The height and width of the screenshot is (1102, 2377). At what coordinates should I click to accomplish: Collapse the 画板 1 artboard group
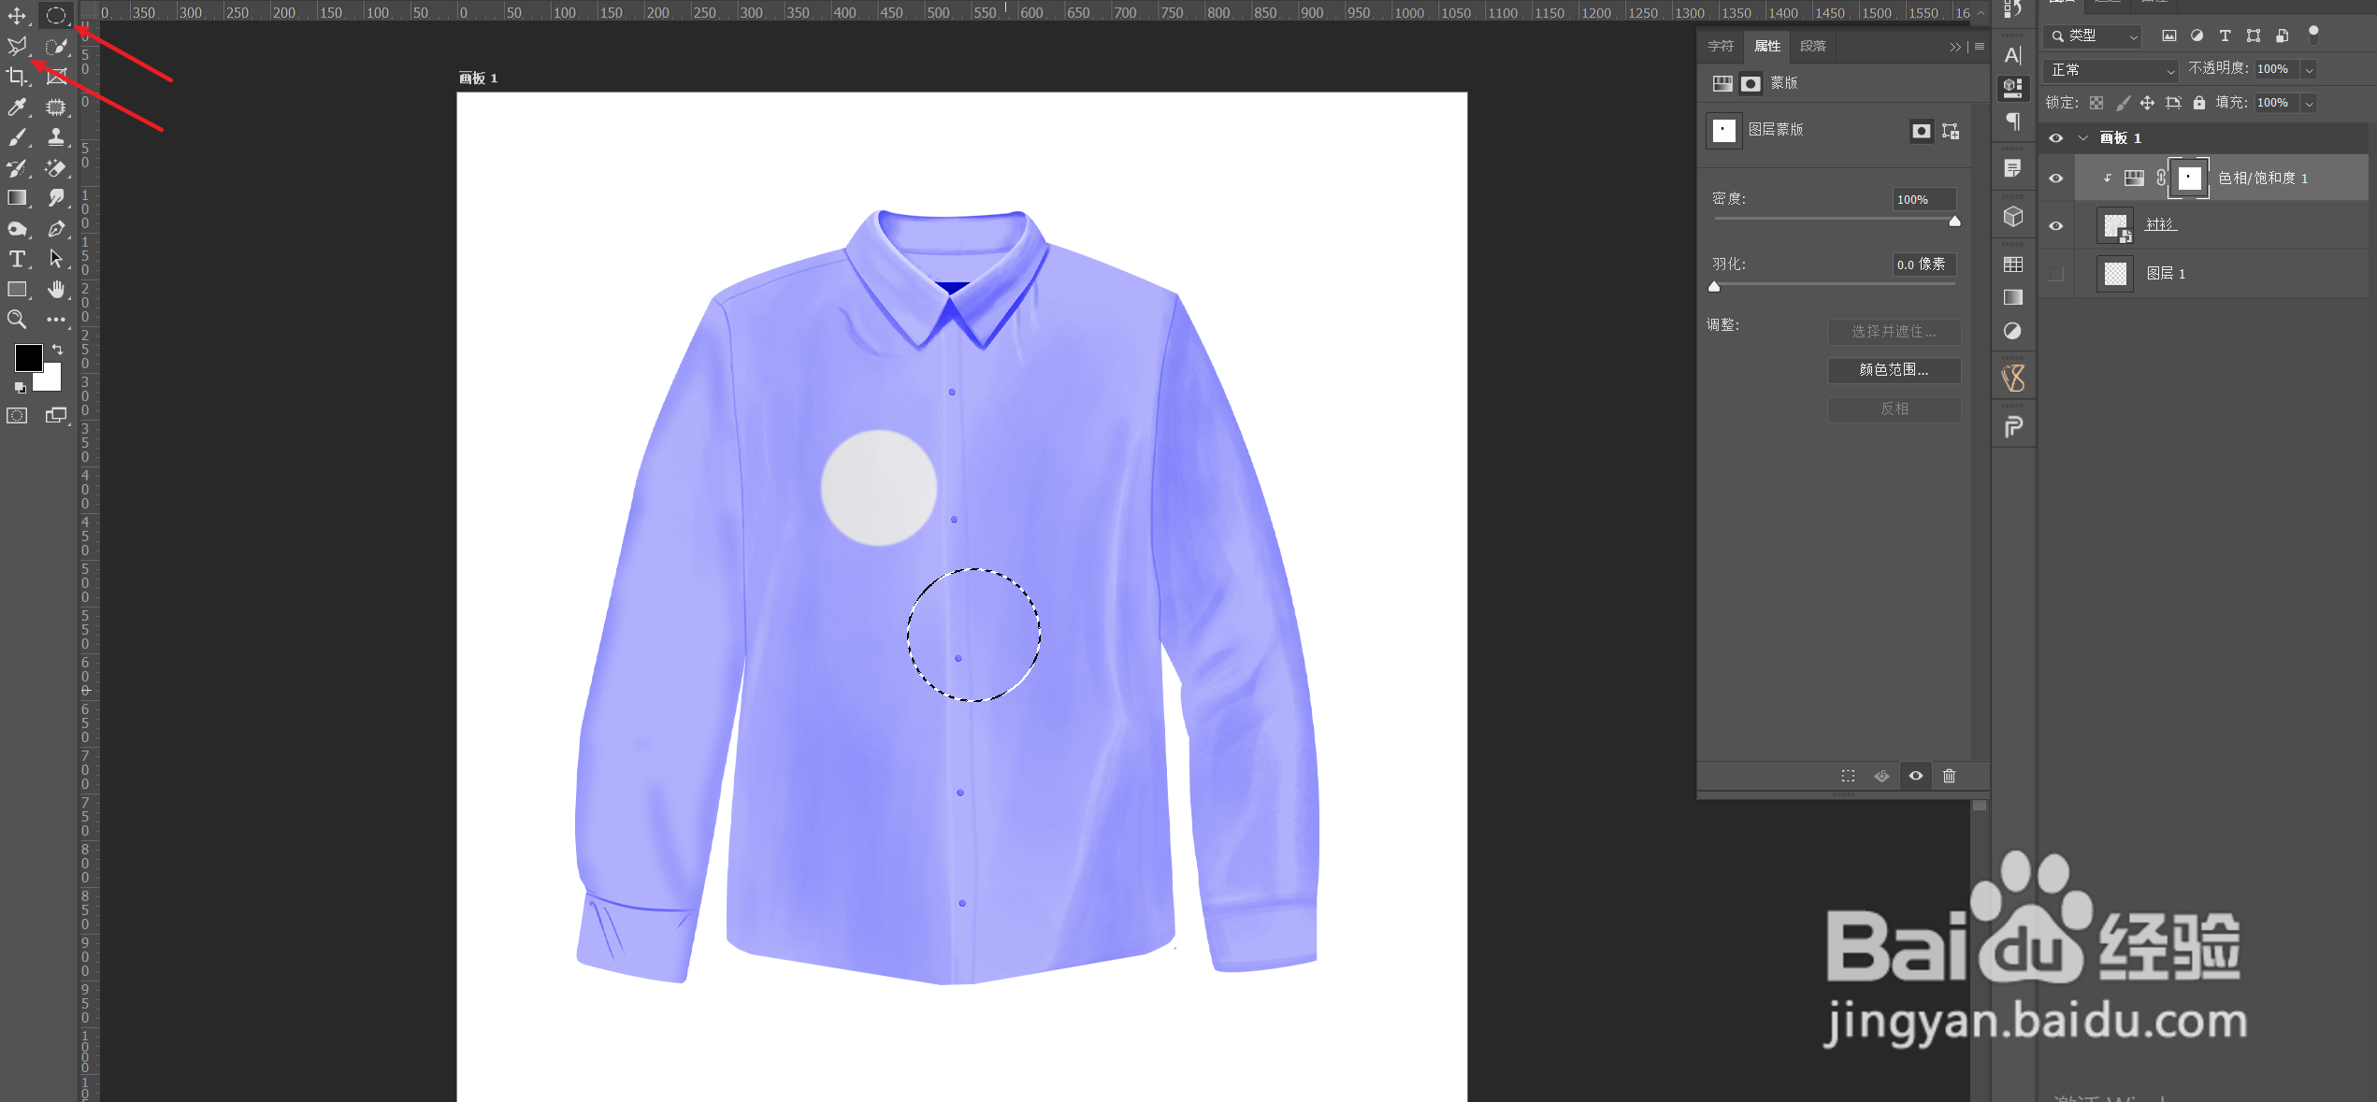2082,138
